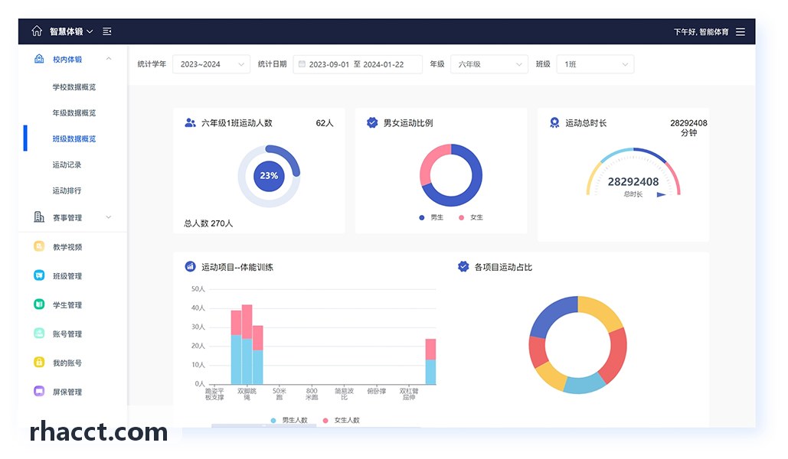
Task: Toggle the 男生人数 legend under the bar chart
Action: coord(289,420)
